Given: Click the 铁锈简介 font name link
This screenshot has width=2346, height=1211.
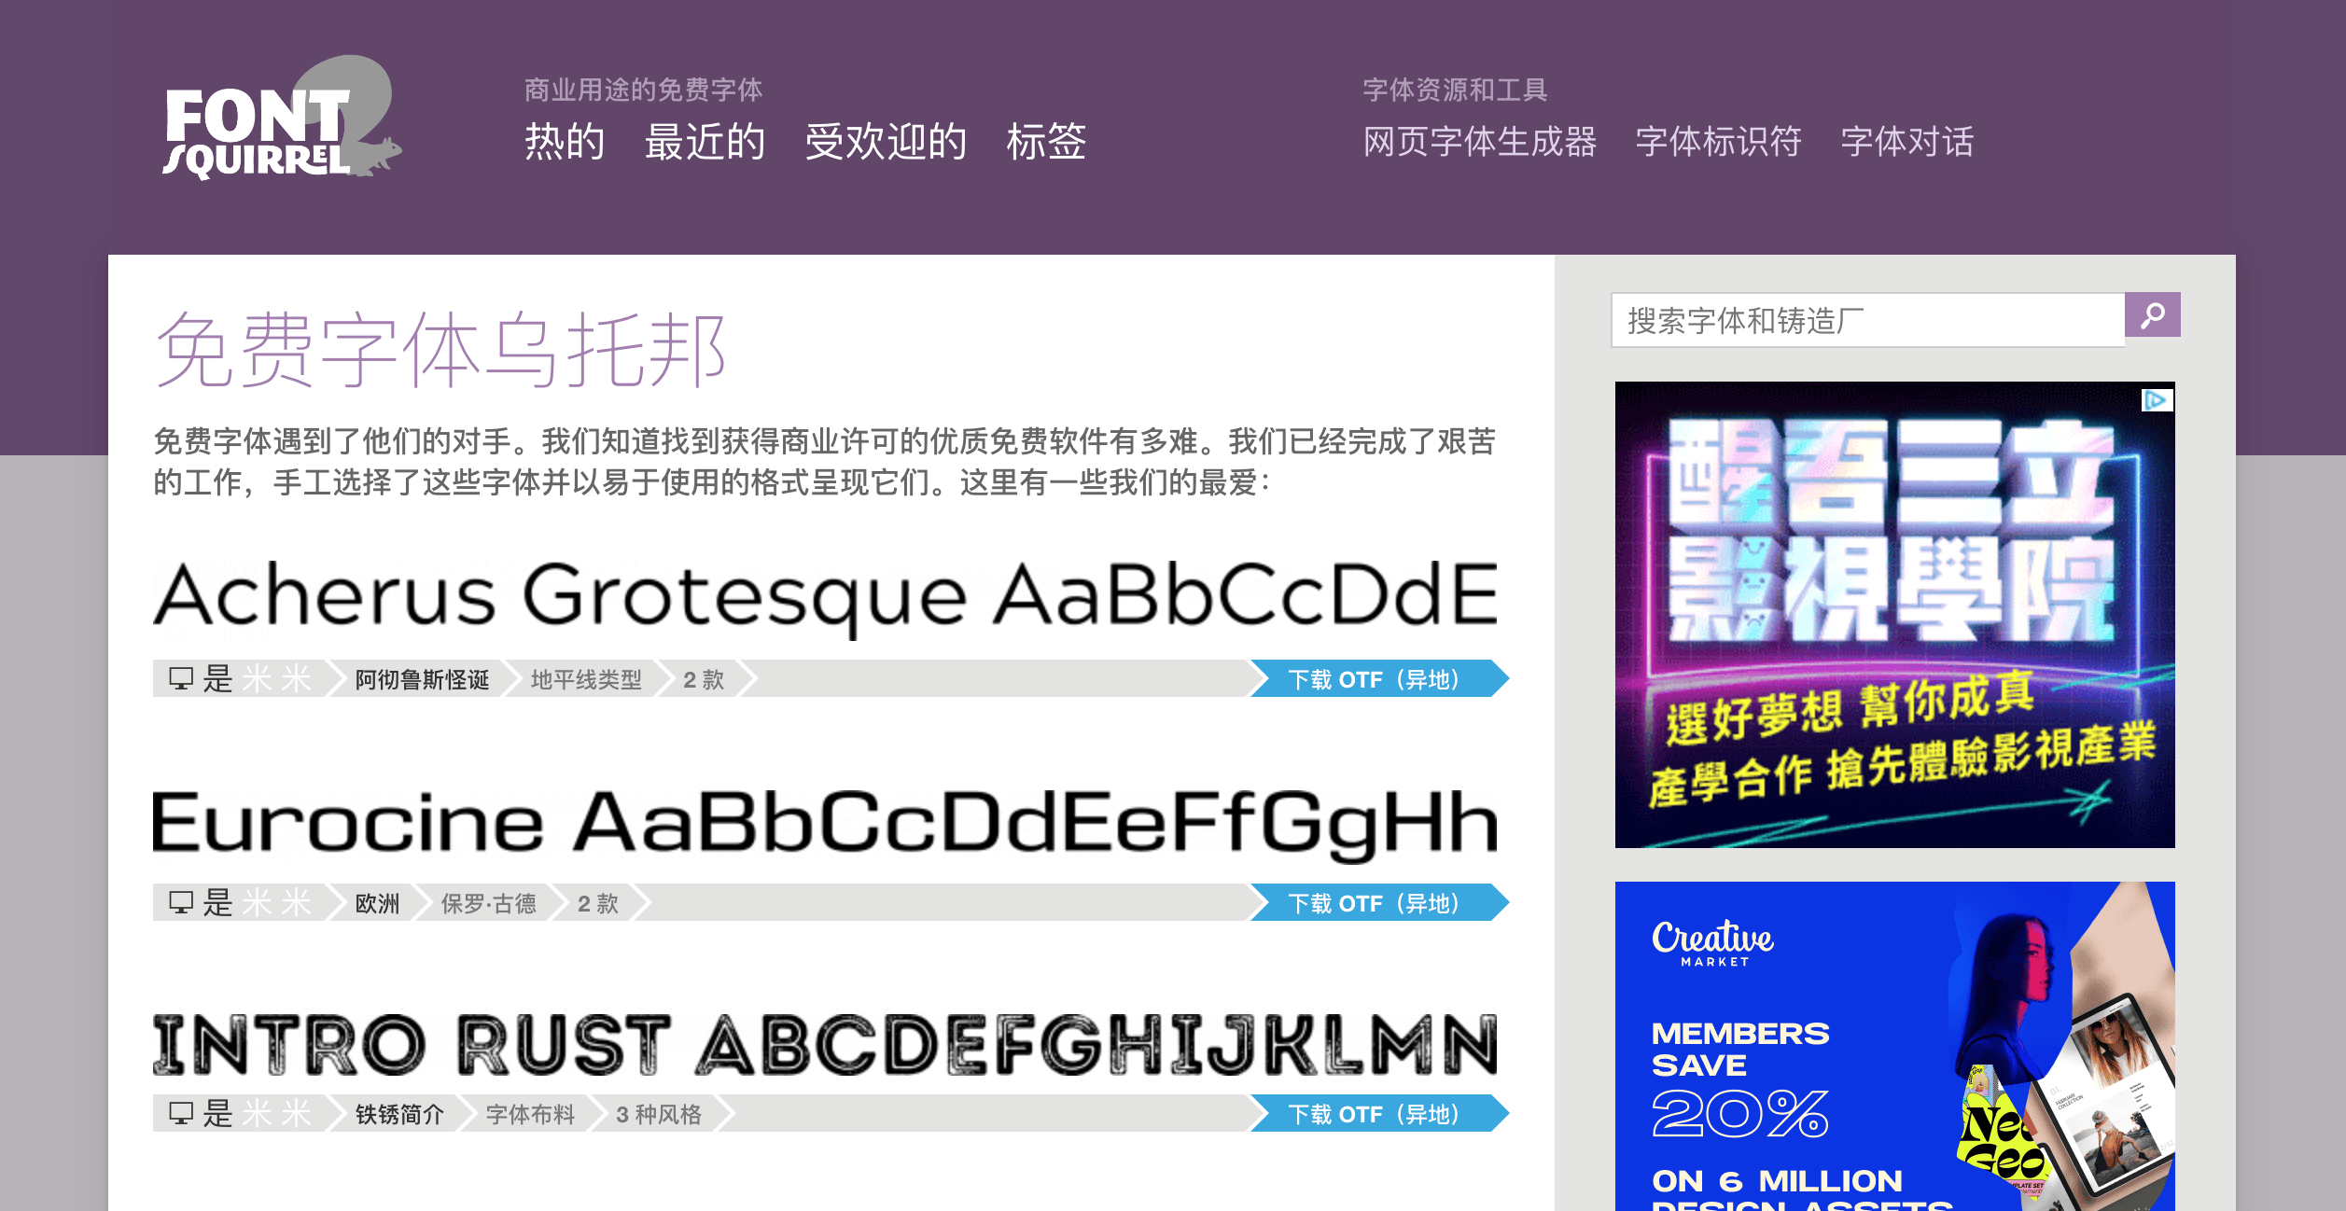Looking at the screenshot, I should coord(399,1114).
